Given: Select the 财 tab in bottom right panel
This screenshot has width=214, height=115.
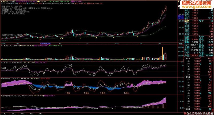Looking at the screenshot, I should click(200, 113).
